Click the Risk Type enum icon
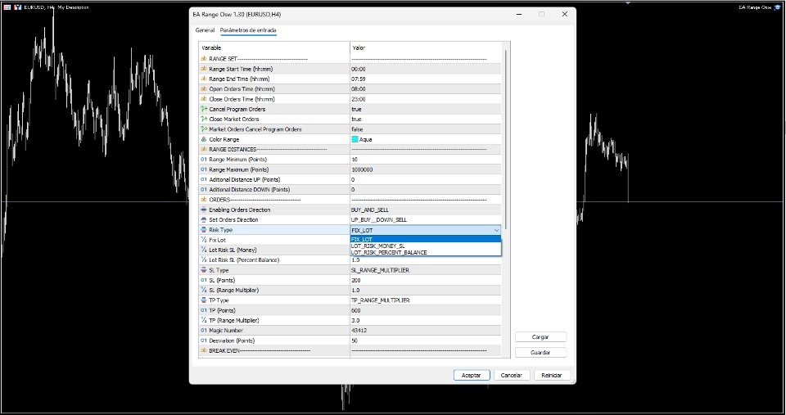The height and width of the screenshot is (415, 786). click(204, 229)
